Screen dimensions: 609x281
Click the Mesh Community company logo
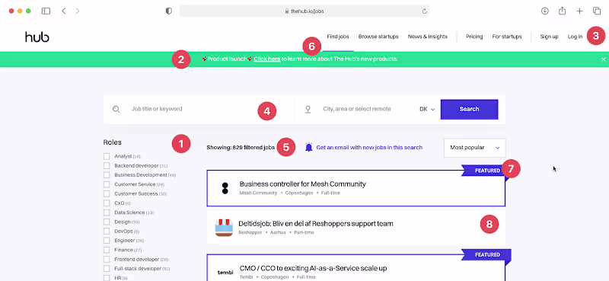pos(225,188)
